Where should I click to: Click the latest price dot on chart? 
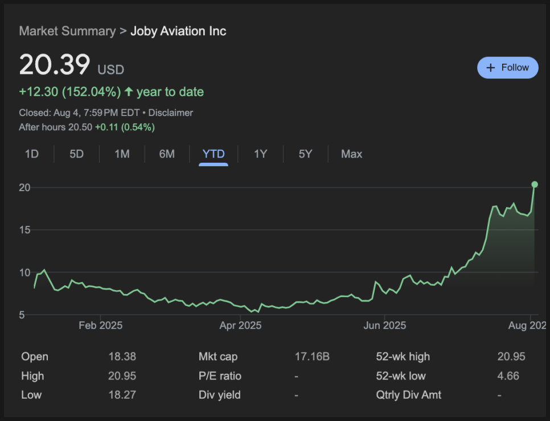(535, 184)
